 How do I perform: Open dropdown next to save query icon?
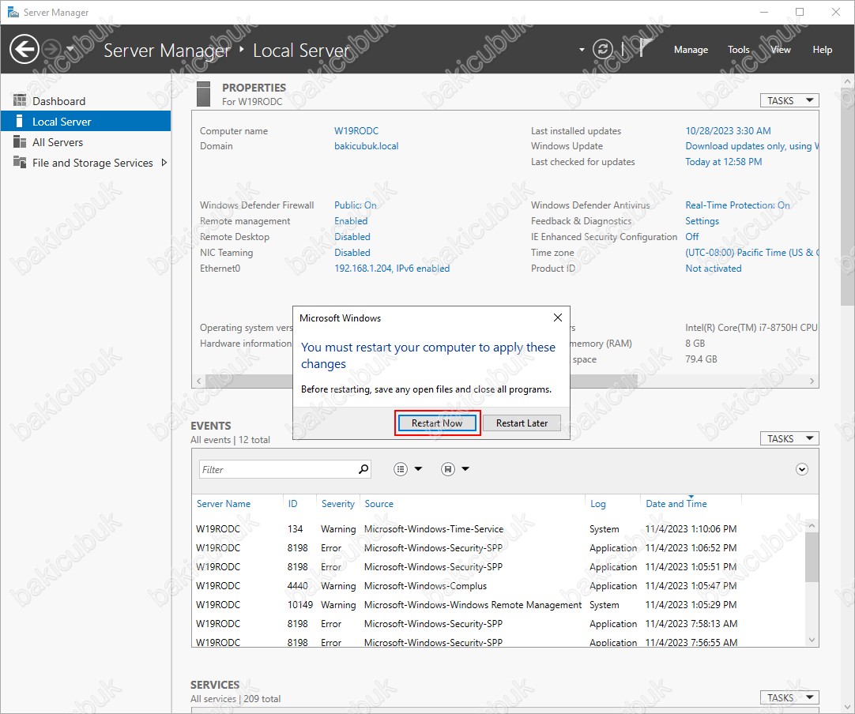465,468
